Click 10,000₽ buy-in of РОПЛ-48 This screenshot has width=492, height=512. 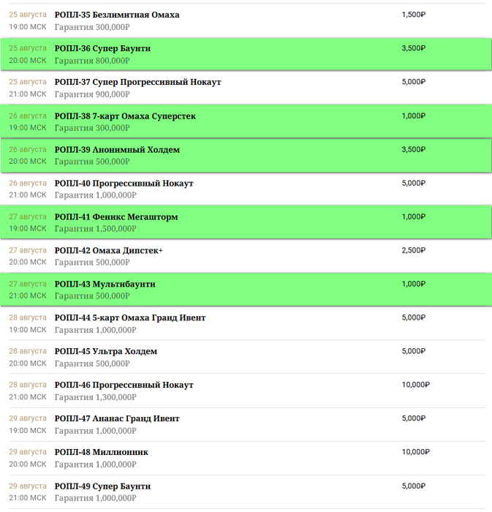pos(416,452)
